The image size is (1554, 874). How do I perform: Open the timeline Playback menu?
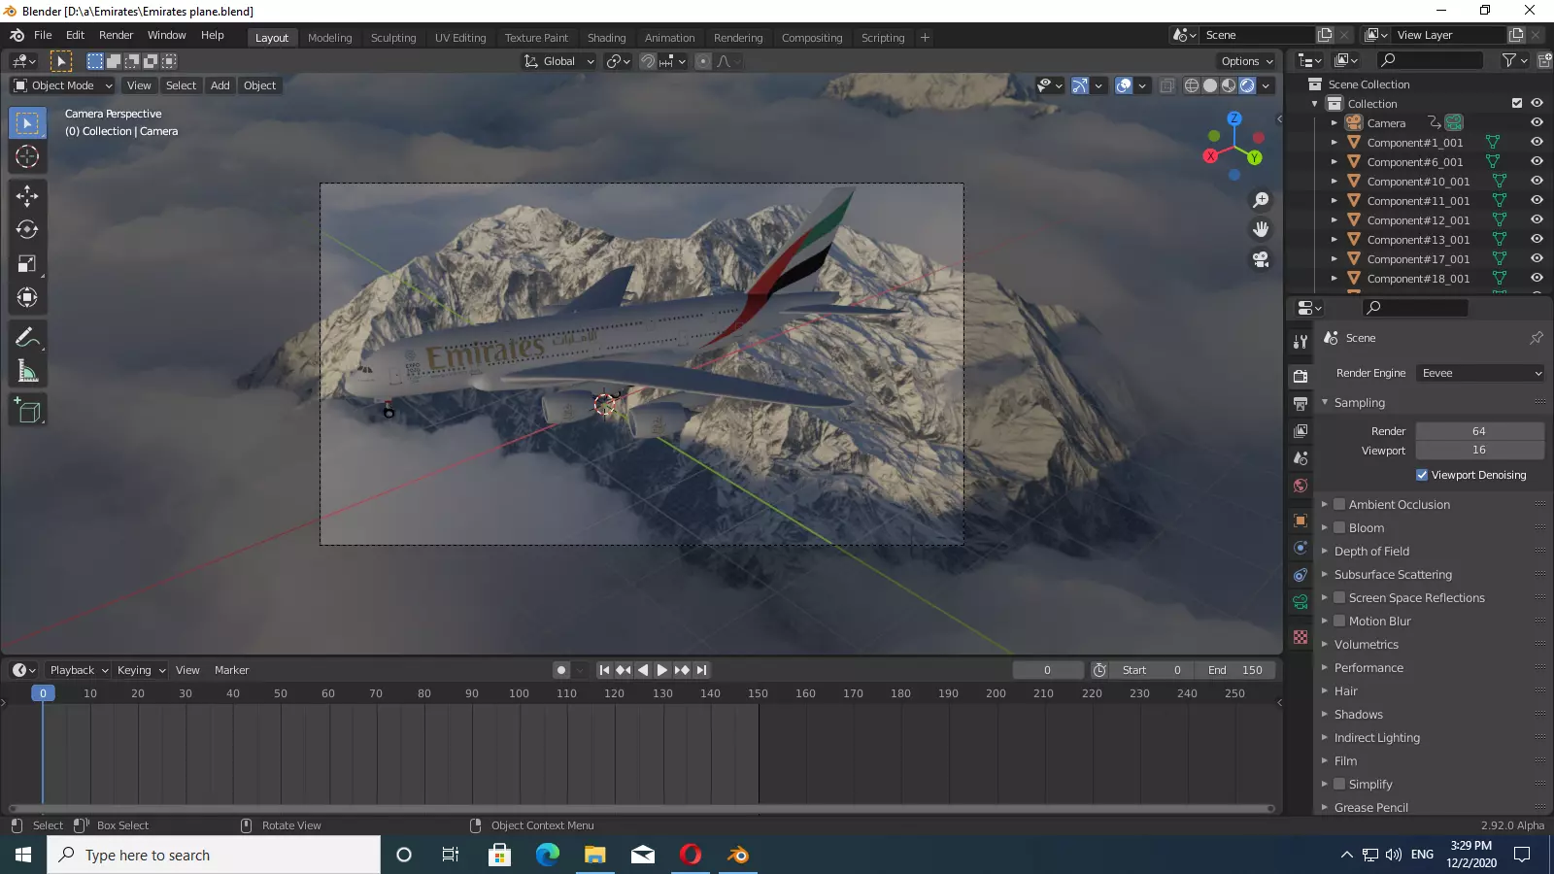pyautogui.click(x=78, y=670)
